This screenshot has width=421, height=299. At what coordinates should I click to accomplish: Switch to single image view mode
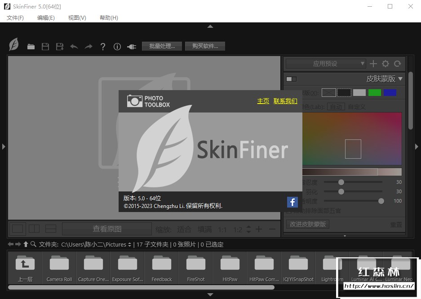point(18,229)
